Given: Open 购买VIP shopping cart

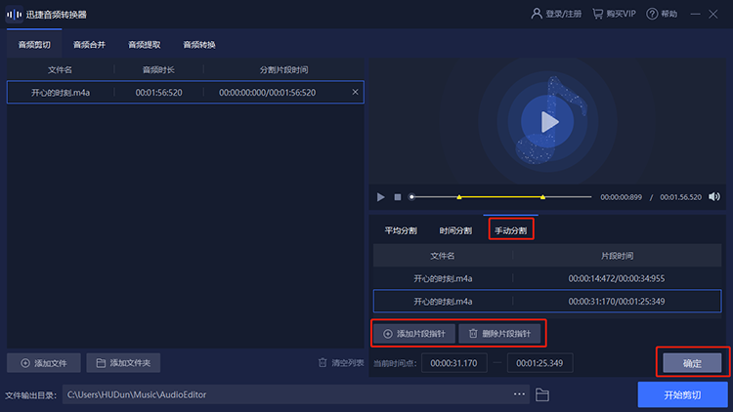Looking at the screenshot, I should click(x=597, y=14).
